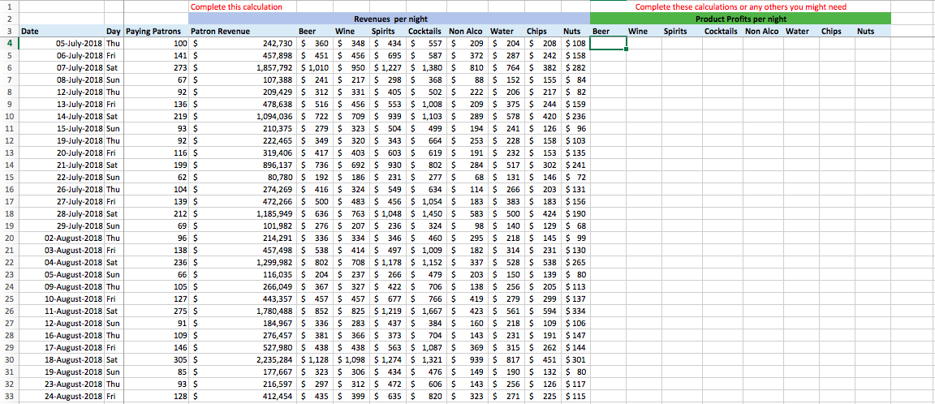
Task: Select chips revenue value 594
Action: [x=543, y=311]
